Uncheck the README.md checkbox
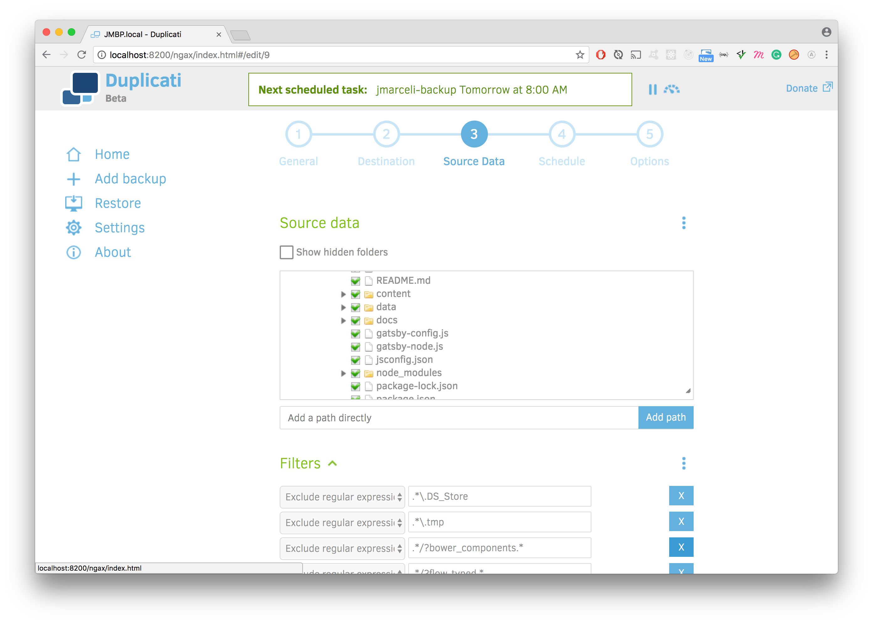Screen dimensions: 873x624 pos(356,281)
